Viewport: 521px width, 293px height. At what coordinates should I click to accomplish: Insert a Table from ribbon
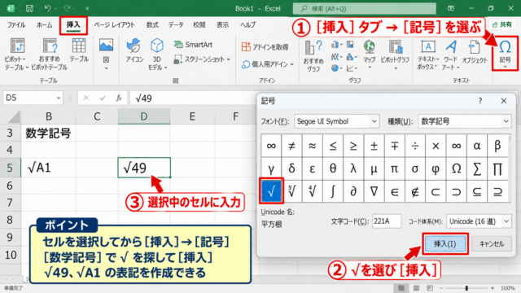coord(79,50)
